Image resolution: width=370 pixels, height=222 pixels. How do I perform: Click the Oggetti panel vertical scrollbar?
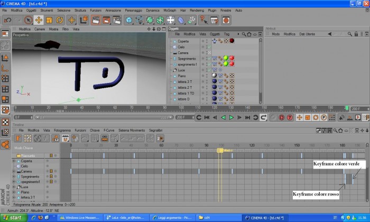click(x=261, y=71)
